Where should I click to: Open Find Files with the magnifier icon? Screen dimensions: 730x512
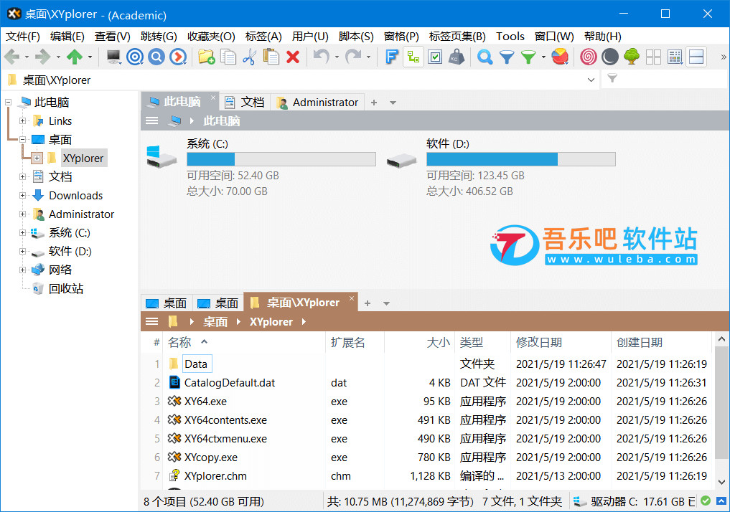[x=485, y=57]
